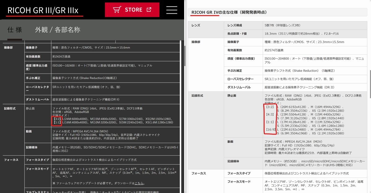Click フォーカスモード label on the GR IV page
Screen dimensions: 371x193
pos(239,182)
